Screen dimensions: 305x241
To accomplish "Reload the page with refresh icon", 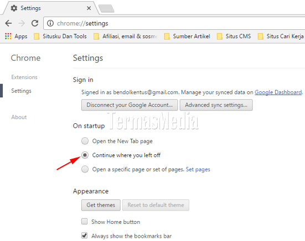I will 35,23.
